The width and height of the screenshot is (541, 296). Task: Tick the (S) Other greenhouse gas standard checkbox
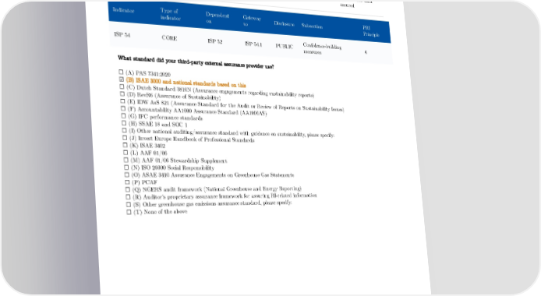pyautogui.click(x=129, y=204)
